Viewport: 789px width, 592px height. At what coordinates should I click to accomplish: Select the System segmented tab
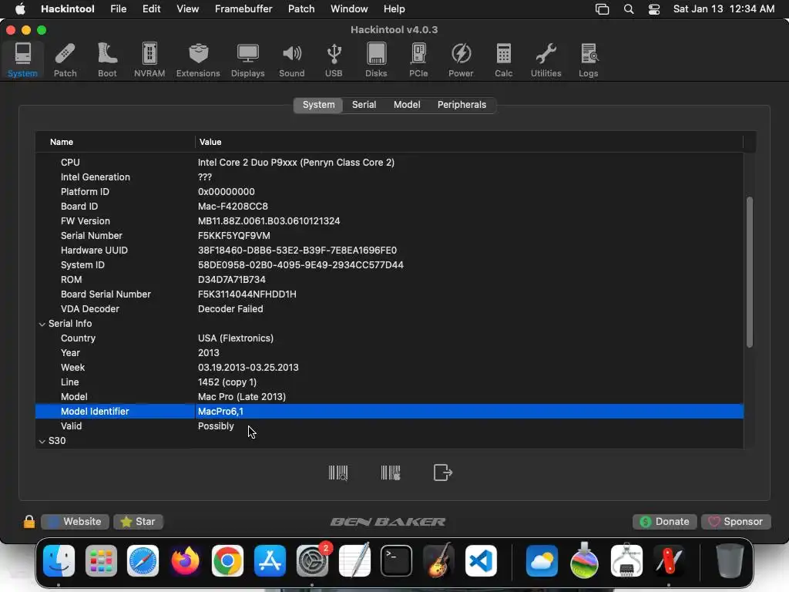[x=318, y=105]
